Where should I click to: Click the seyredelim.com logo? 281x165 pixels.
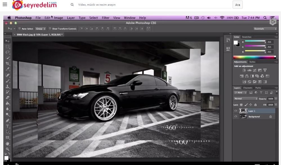[x=34, y=5]
